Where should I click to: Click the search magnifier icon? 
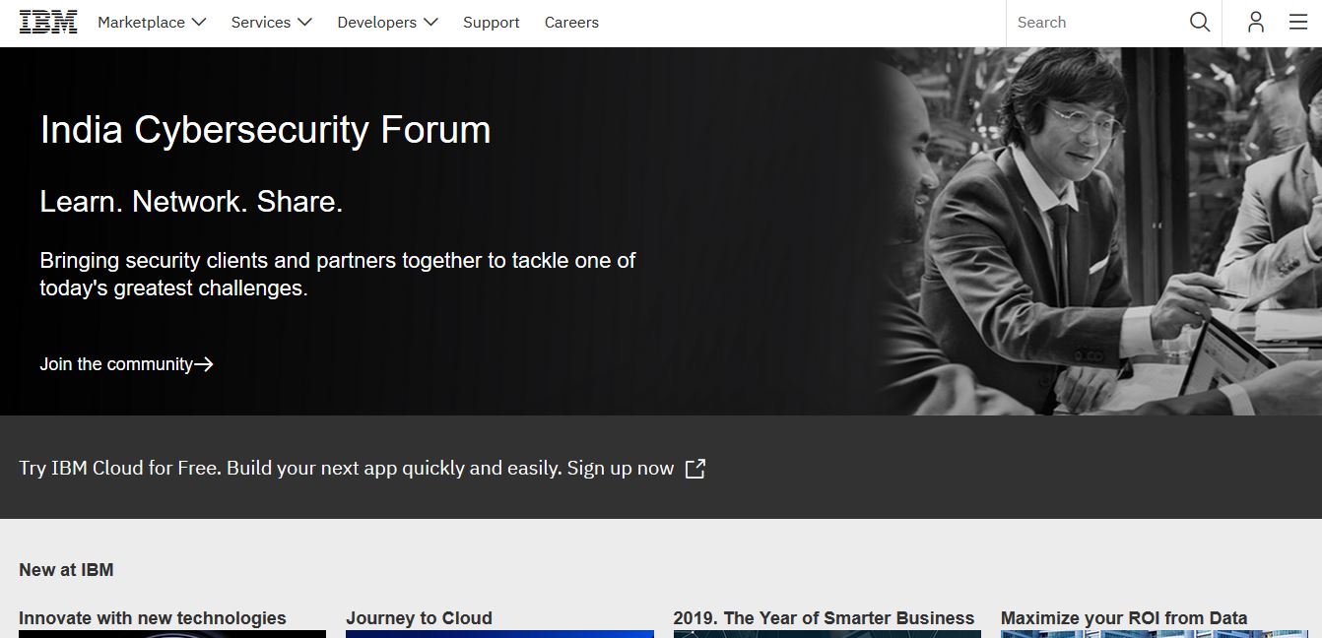pyautogui.click(x=1199, y=22)
